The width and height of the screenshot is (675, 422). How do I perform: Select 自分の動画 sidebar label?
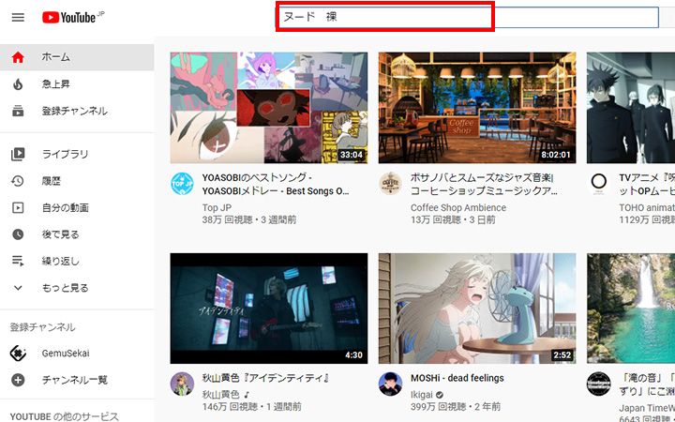tap(66, 207)
